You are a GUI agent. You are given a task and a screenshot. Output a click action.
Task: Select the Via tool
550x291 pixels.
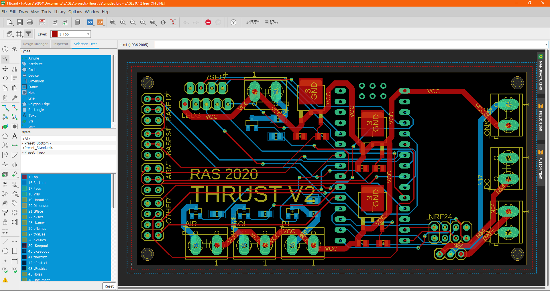coord(5,126)
